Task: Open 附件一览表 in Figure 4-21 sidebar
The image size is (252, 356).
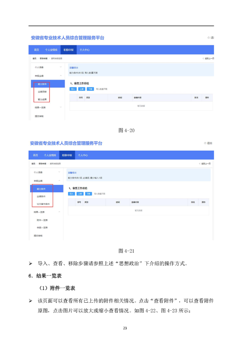Action: pos(42,220)
